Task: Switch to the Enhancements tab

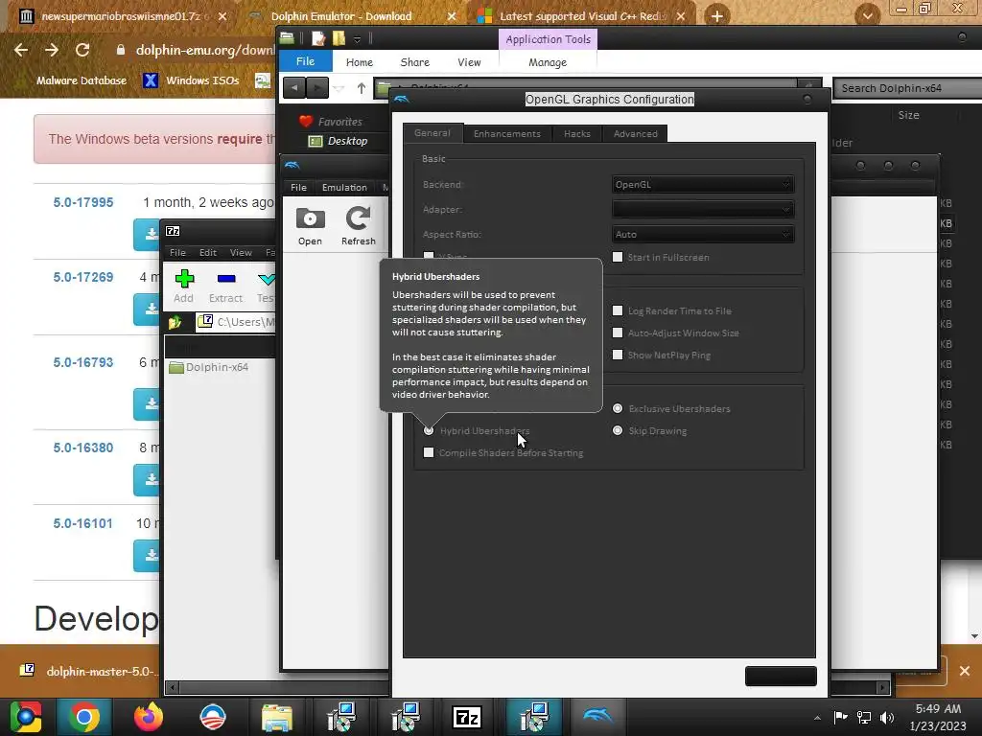Action: pyautogui.click(x=506, y=133)
